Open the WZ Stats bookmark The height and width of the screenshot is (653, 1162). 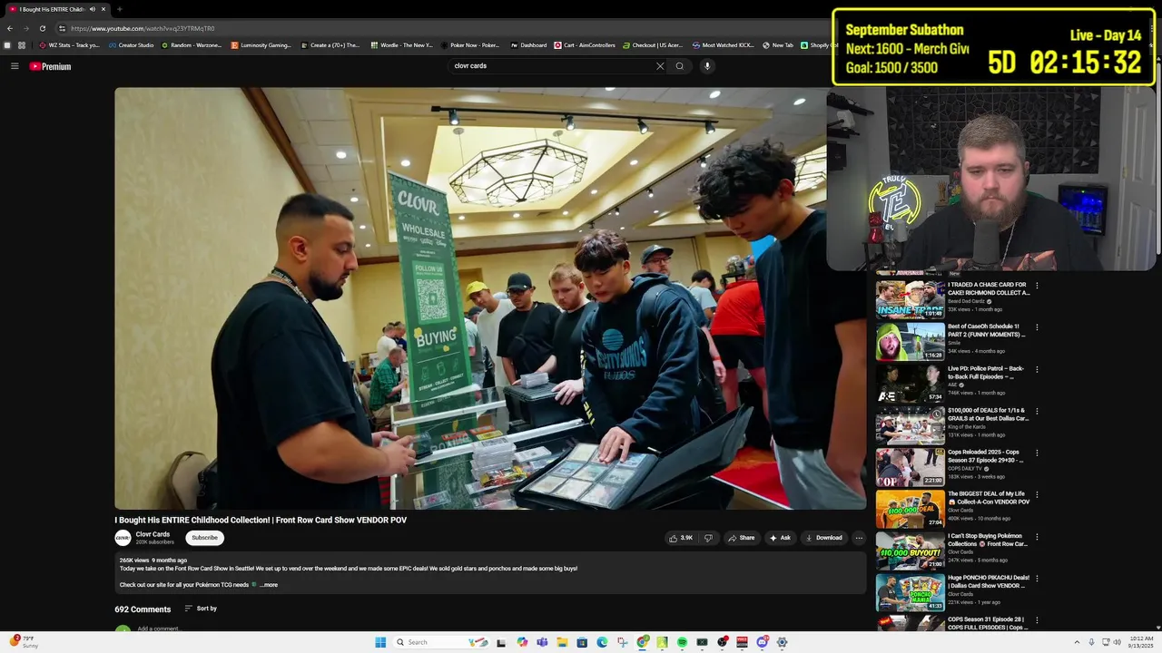(70, 45)
